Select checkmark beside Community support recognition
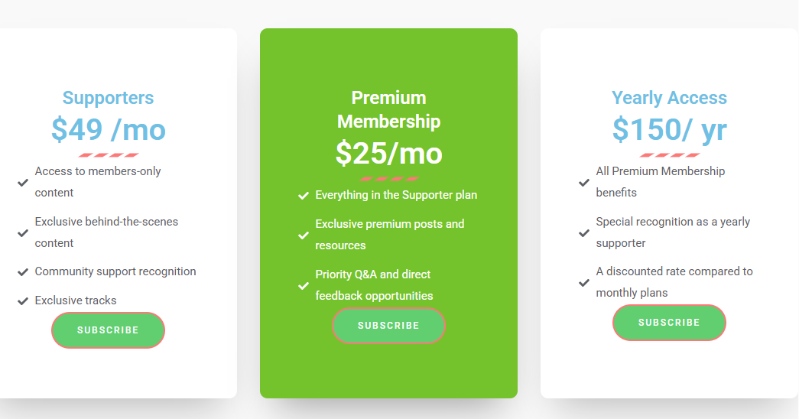This screenshot has width=799, height=419. (23, 272)
